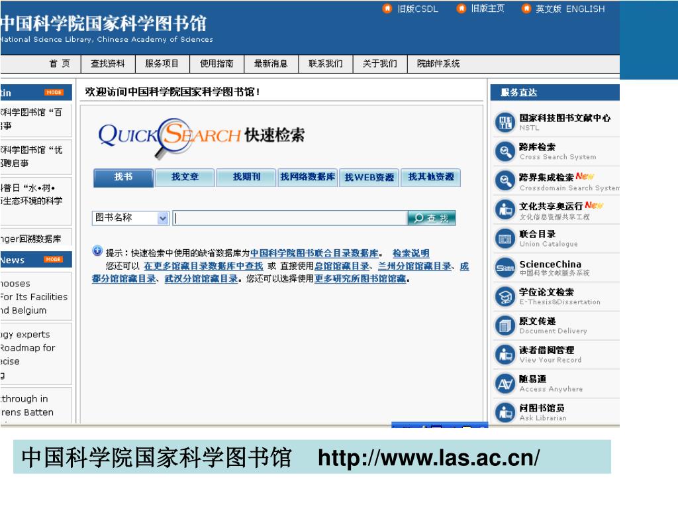Viewport: 678px width, 509px height.
Task: Click the 旧版CSDL link
Action: (x=418, y=9)
